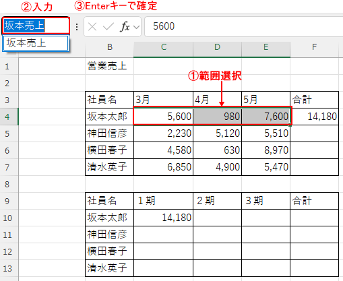Viewport: 343px width, 281px height.
Task: Click the 3月 header cell
Action: click(x=164, y=100)
